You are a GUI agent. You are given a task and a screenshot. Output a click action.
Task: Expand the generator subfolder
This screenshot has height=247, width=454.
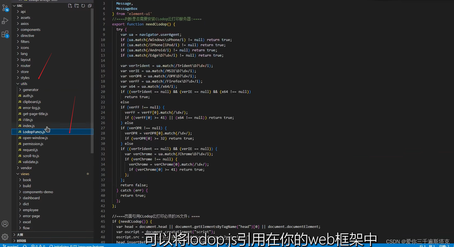[x=52, y=89]
